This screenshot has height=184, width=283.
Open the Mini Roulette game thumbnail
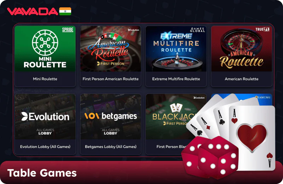(x=45, y=48)
